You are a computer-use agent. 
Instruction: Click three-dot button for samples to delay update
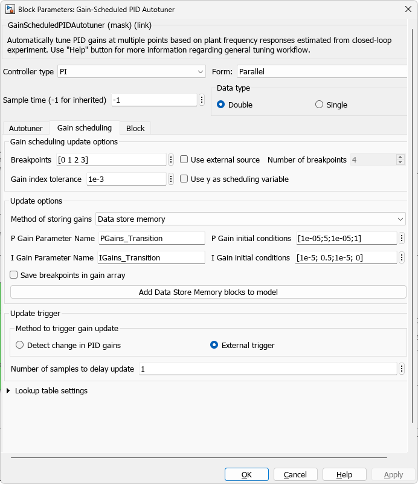pos(402,369)
